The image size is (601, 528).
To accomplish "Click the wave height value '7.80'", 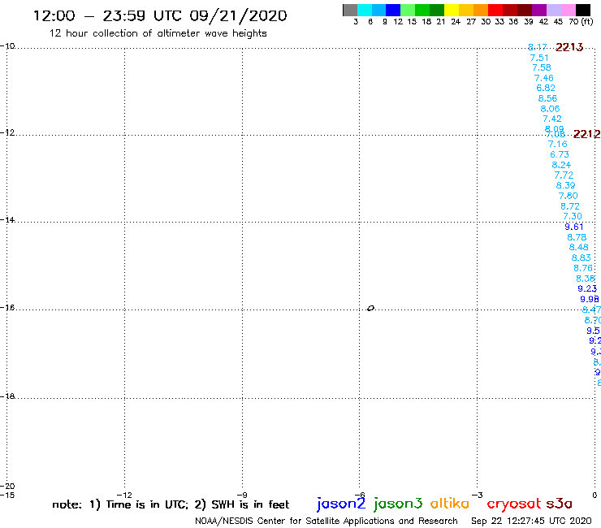I will click(568, 196).
